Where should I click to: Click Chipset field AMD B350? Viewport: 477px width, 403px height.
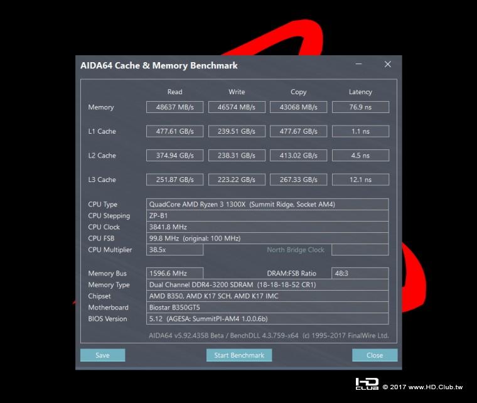(267, 296)
